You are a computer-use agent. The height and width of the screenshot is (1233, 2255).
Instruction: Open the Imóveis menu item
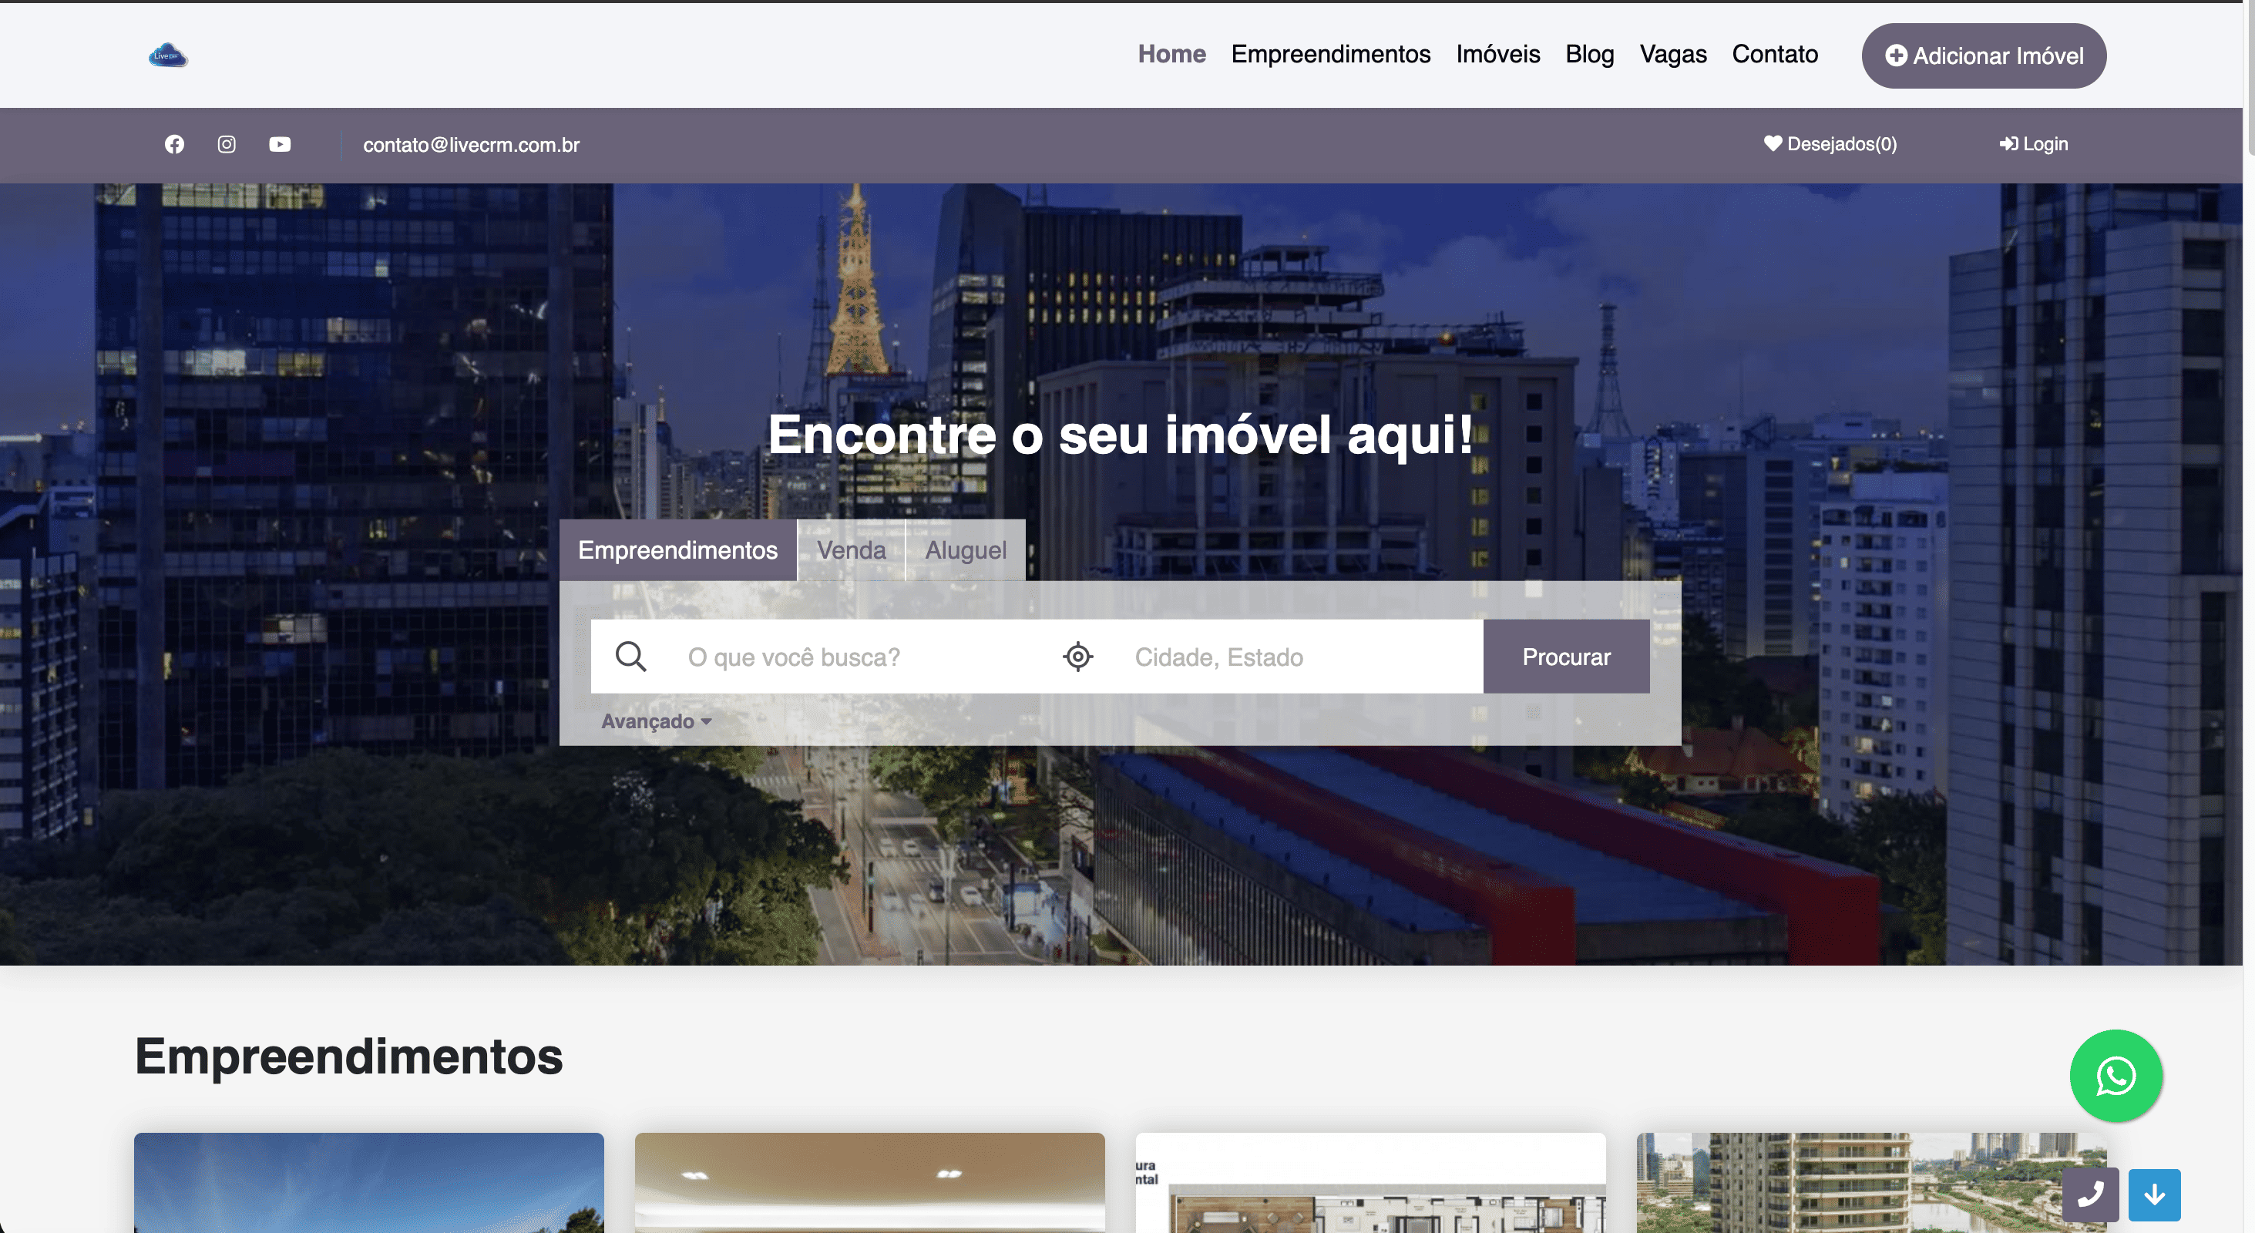point(1497,54)
